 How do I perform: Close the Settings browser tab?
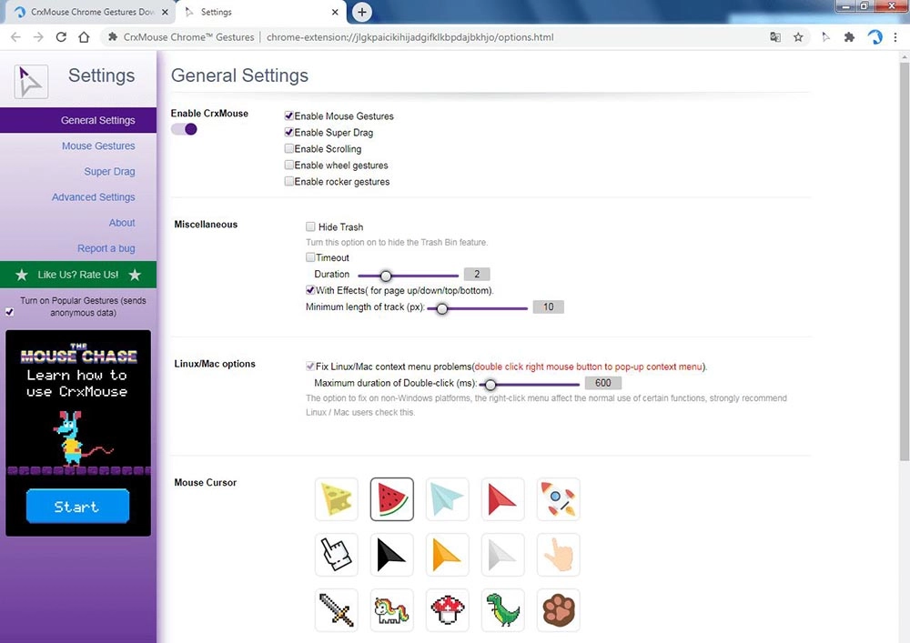coord(335,12)
